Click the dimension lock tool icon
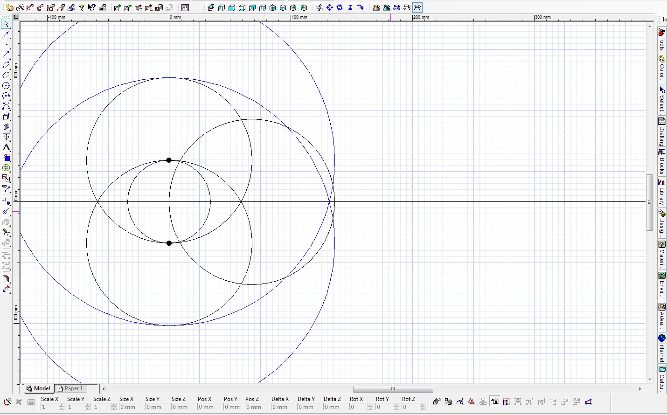The image size is (667, 415). [6, 201]
